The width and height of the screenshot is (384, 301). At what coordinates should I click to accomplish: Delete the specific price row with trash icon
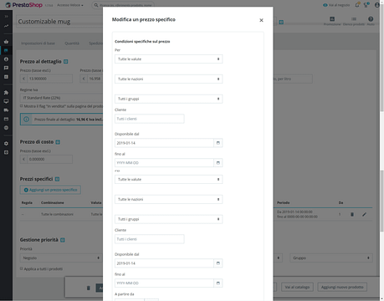[352, 214]
